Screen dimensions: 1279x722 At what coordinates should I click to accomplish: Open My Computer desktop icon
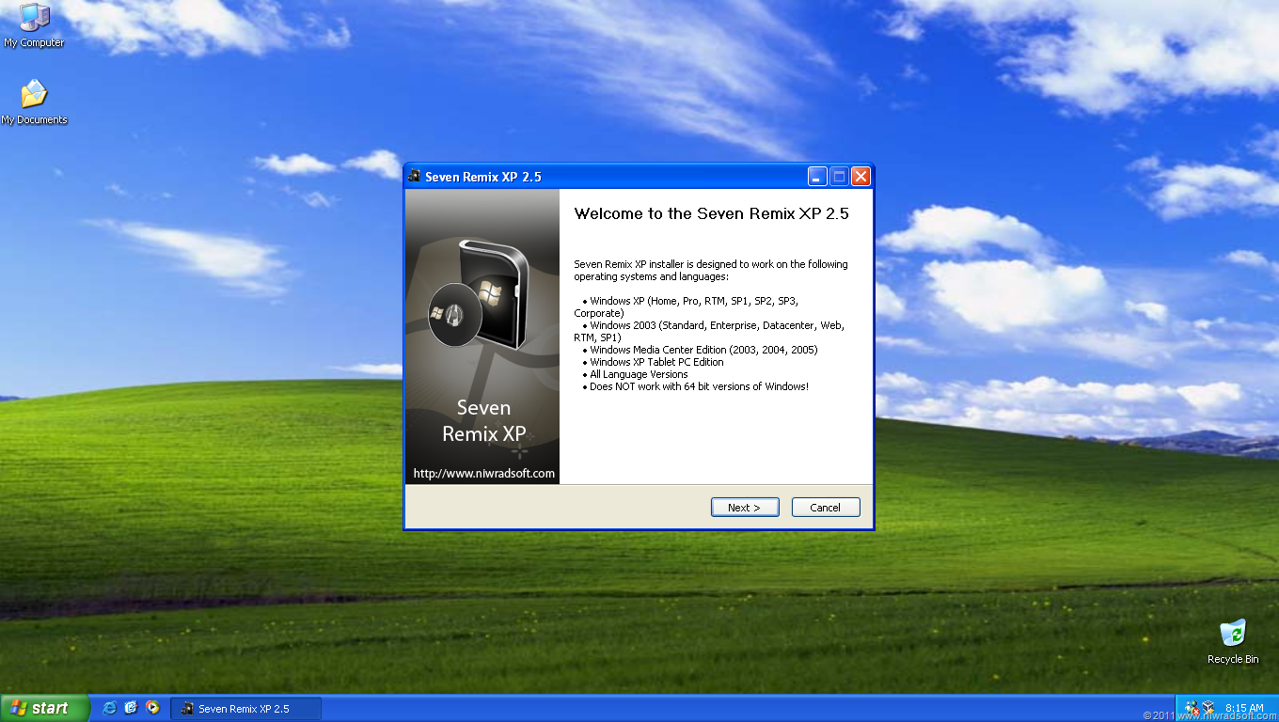[34, 25]
